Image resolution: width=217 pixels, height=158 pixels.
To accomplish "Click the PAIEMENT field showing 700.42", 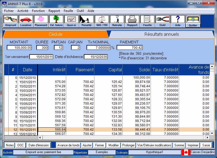I will 130,47.
